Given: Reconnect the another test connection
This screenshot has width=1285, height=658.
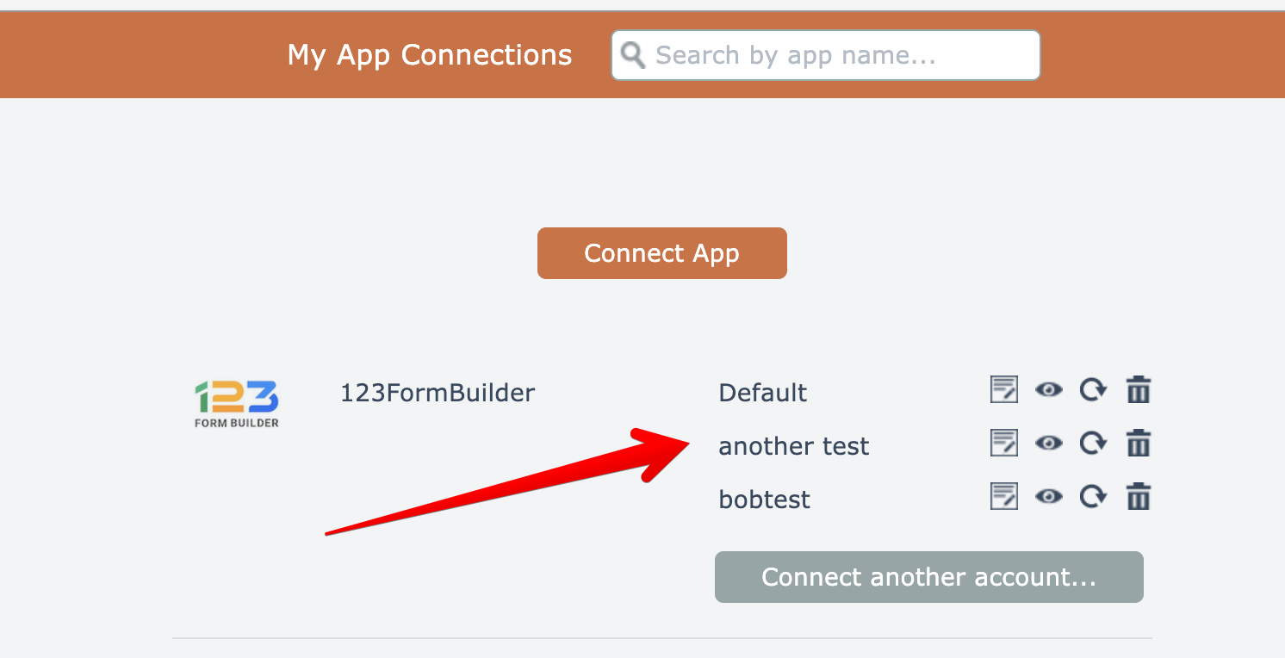Looking at the screenshot, I should point(1093,444).
